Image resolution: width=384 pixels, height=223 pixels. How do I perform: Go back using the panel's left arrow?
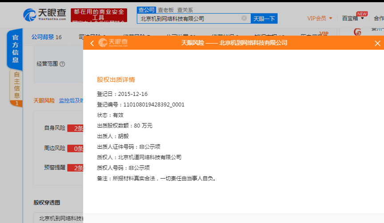pyautogui.click(x=92, y=44)
